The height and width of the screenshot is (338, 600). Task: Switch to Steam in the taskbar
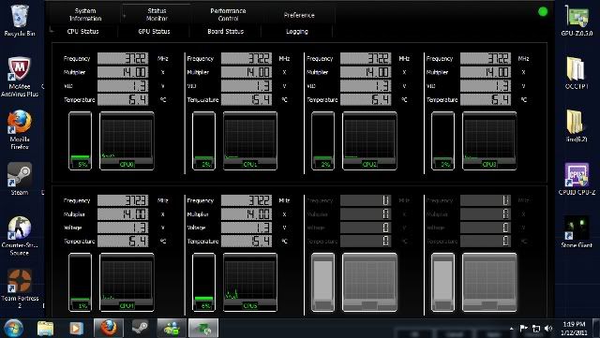(140, 328)
